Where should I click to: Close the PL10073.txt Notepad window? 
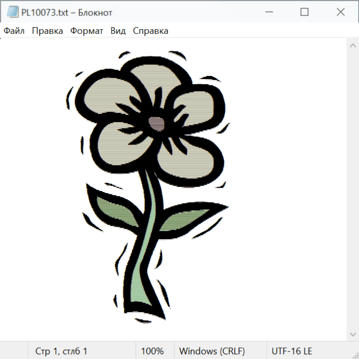341,12
